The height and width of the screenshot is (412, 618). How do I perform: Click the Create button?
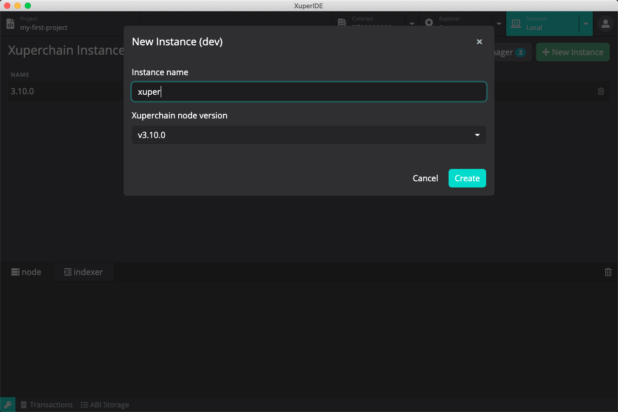tap(467, 178)
